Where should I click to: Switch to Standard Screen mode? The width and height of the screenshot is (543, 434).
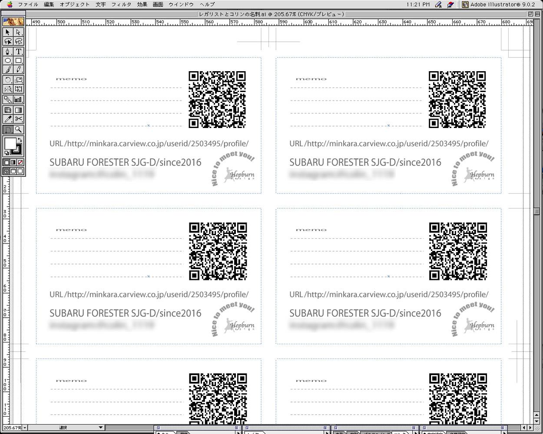7,171
